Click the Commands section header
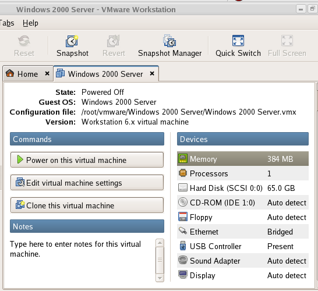This screenshot has height=291, width=318. [87, 139]
